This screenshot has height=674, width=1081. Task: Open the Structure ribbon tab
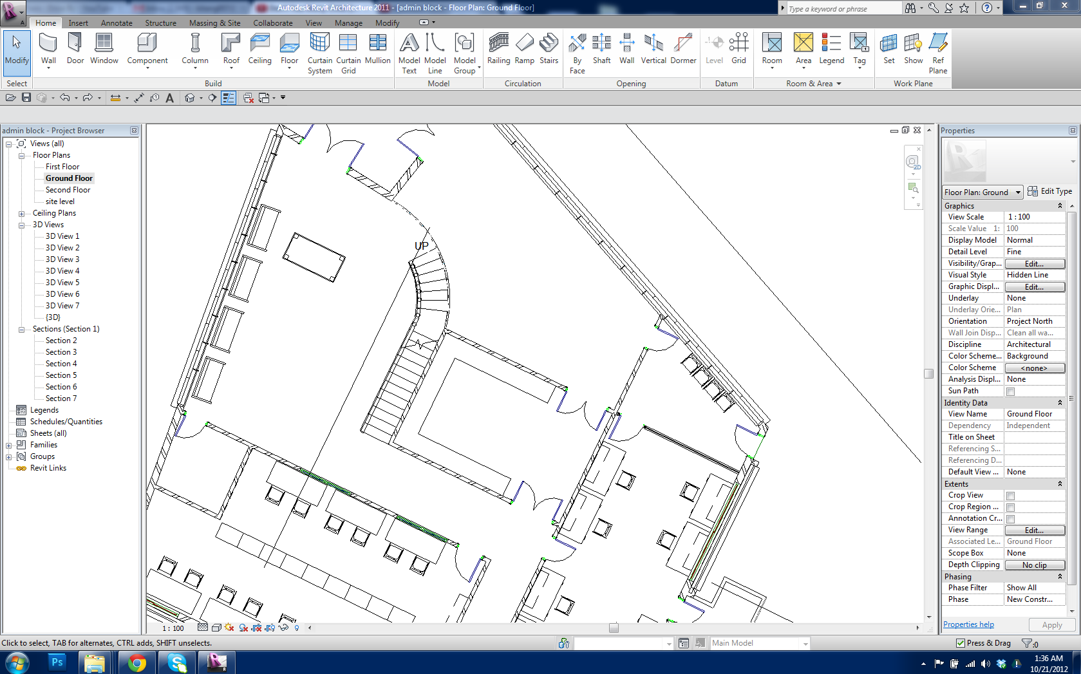160,23
